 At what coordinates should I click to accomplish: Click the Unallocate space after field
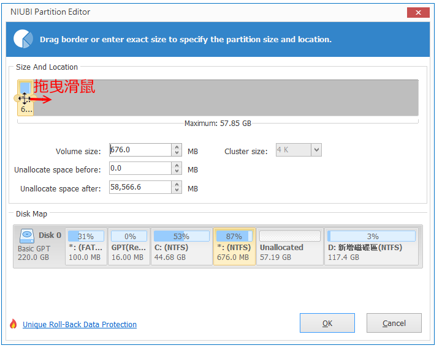click(x=140, y=187)
